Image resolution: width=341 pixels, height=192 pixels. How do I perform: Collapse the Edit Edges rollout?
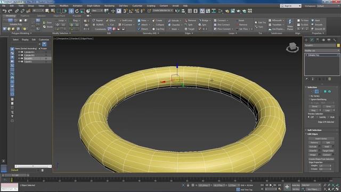[x=312, y=134]
